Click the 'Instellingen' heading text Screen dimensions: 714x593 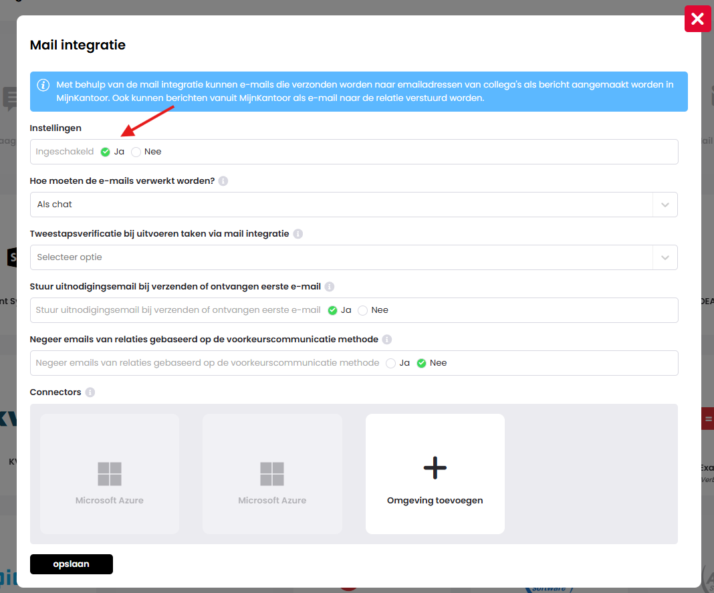[55, 128]
